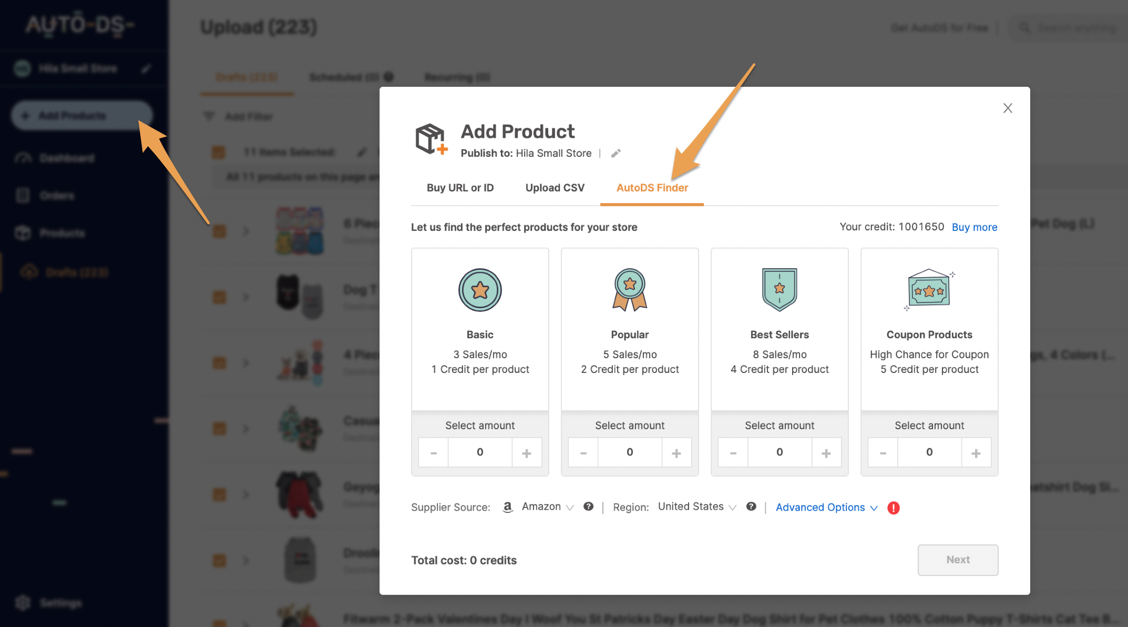Decrease Coupon Products amount with minus
This screenshot has height=627, width=1128.
coord(883,452)
